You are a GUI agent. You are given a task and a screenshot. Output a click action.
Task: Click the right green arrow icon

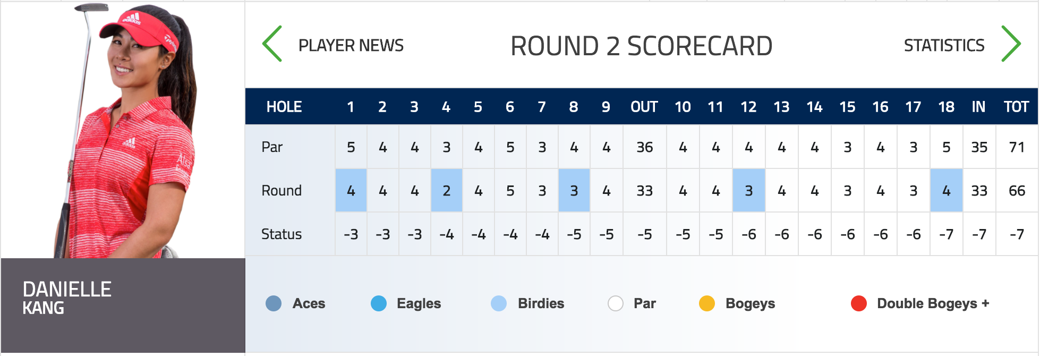(1011, 44)
